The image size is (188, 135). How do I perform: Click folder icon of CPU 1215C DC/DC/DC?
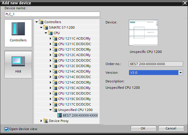[55, 93]
